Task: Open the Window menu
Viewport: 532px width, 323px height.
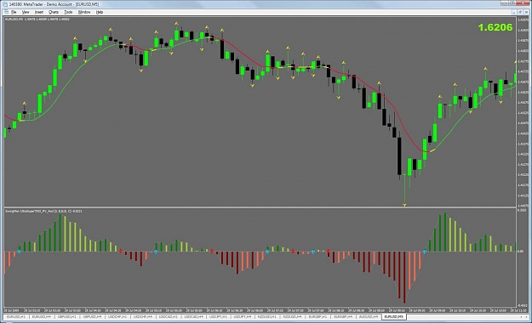Action: pos(84,12)
